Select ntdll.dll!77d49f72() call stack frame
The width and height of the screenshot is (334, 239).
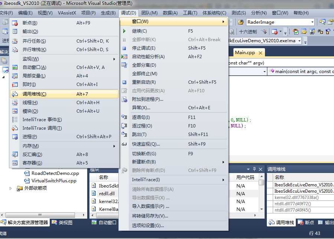tap(293, 204)
